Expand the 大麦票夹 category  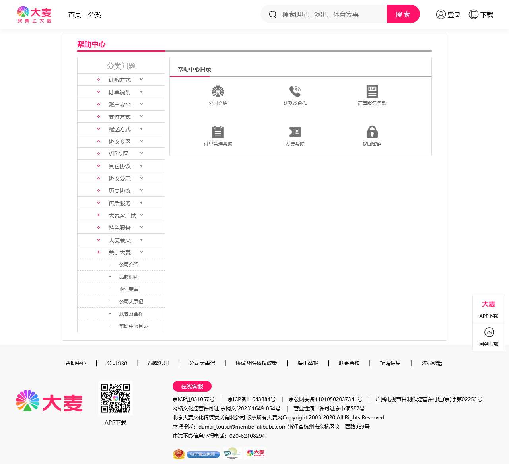pyautogui.click(x=121, y=240)
